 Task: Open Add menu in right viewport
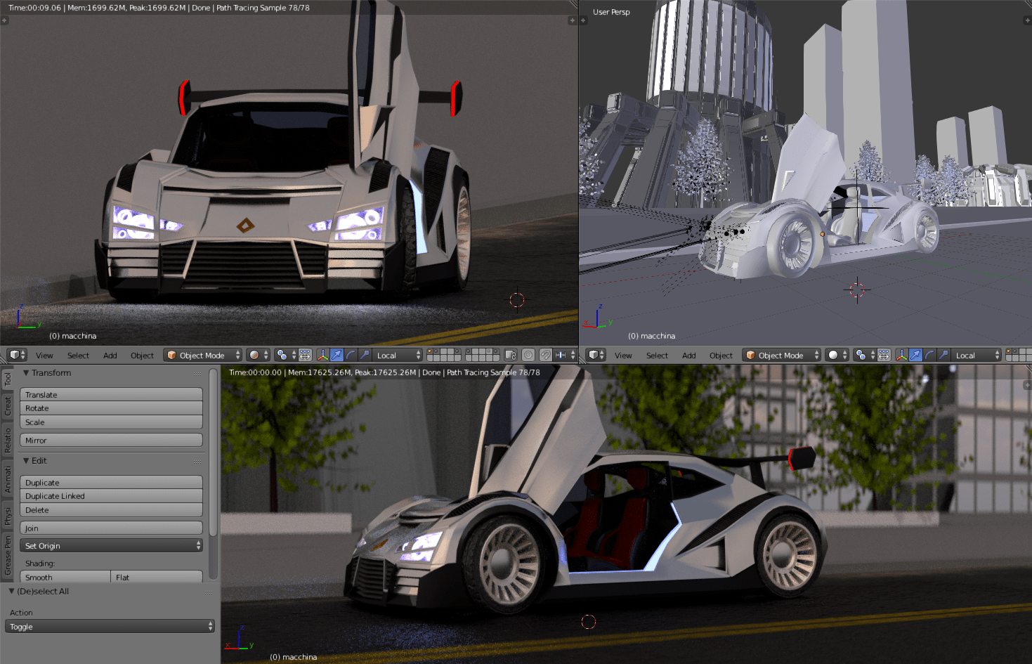[x=689, y=356]
